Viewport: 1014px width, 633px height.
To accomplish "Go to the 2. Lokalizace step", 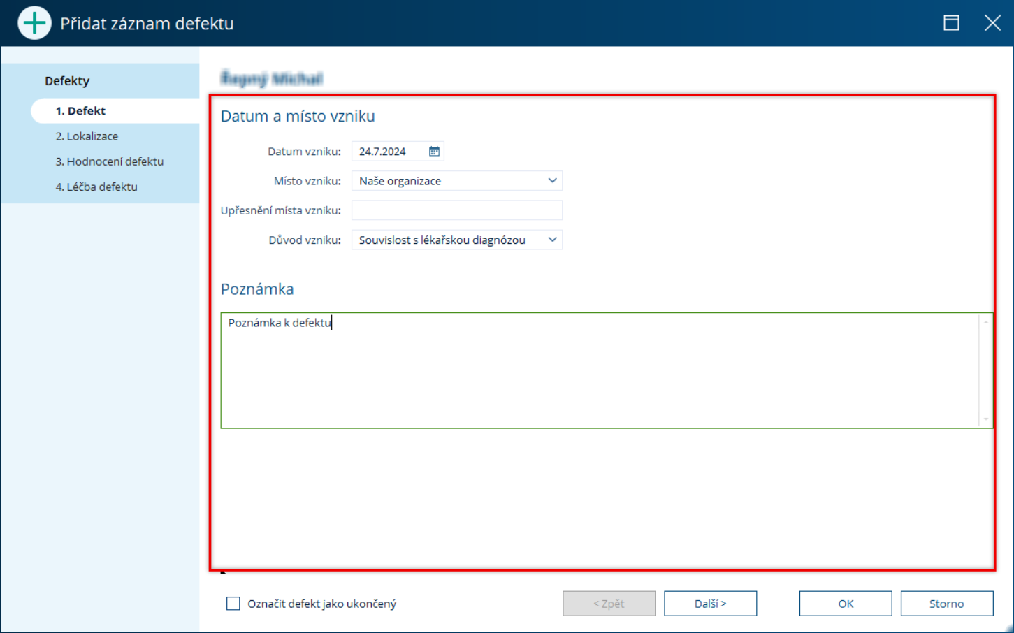I will [87, 136].
